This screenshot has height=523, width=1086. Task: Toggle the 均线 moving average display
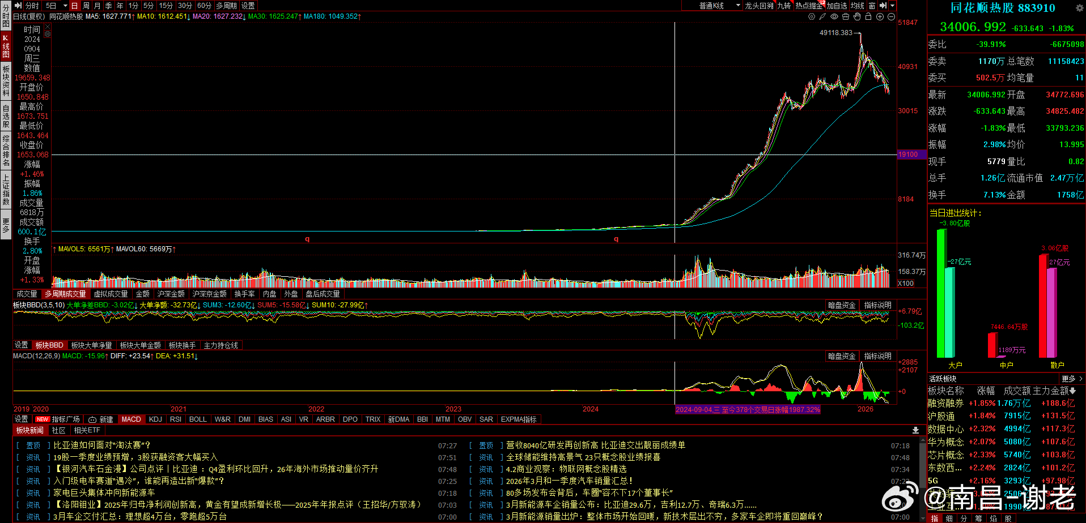point(858,6)
